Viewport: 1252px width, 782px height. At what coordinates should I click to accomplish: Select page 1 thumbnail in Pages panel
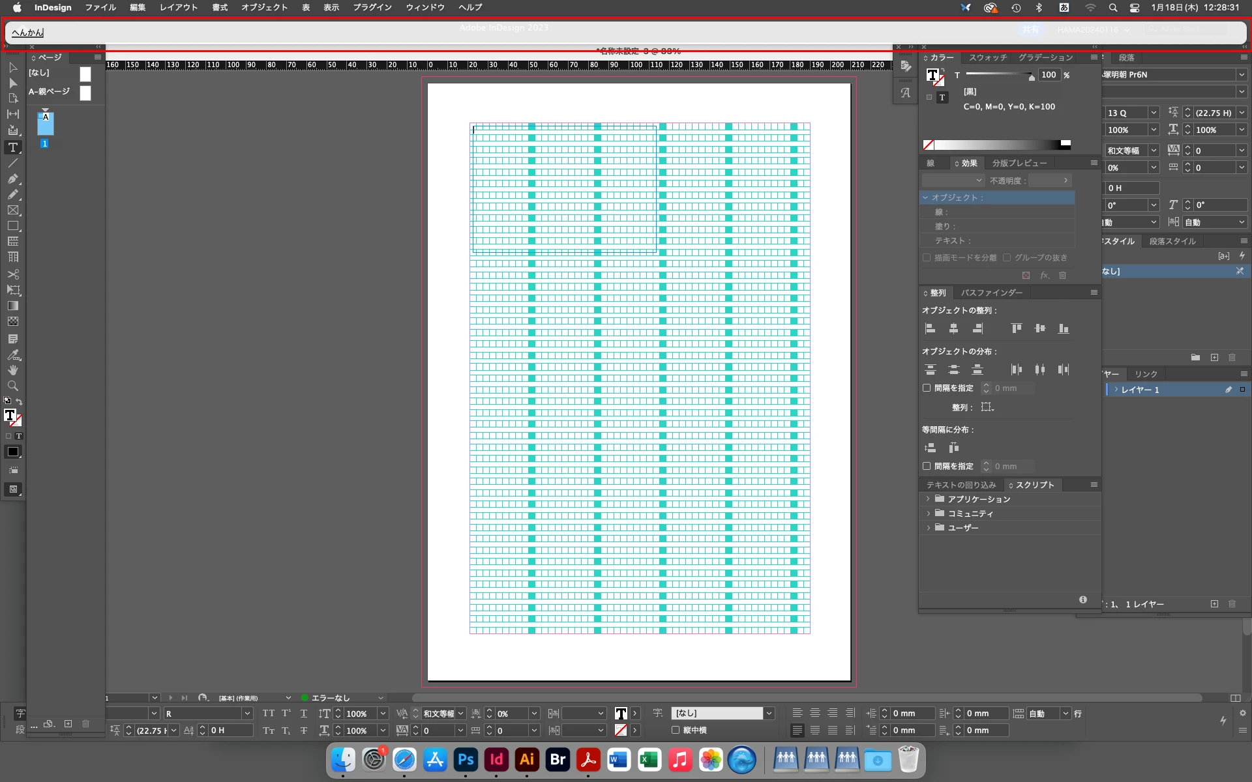pyautogui.click(x=45, y=124)
